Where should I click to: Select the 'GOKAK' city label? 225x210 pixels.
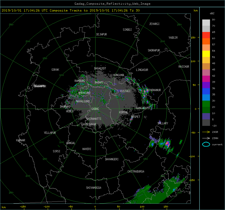(55, 70)
